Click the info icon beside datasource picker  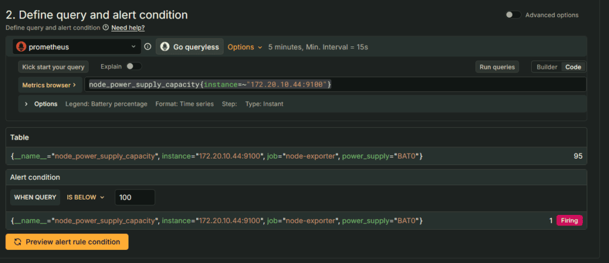pos(147,47)
